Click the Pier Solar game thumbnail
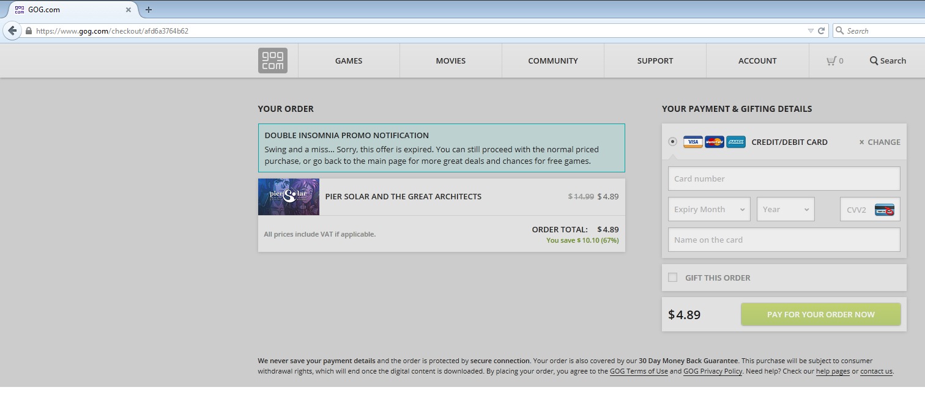 tap(289, 197)
